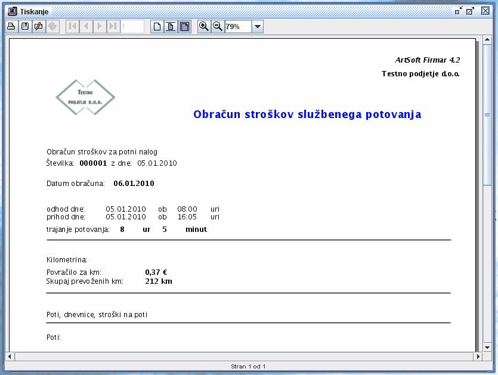This screenshot has height=375, width=498.
Task: Click the page number input field
Action: click(x=132, y=27)
